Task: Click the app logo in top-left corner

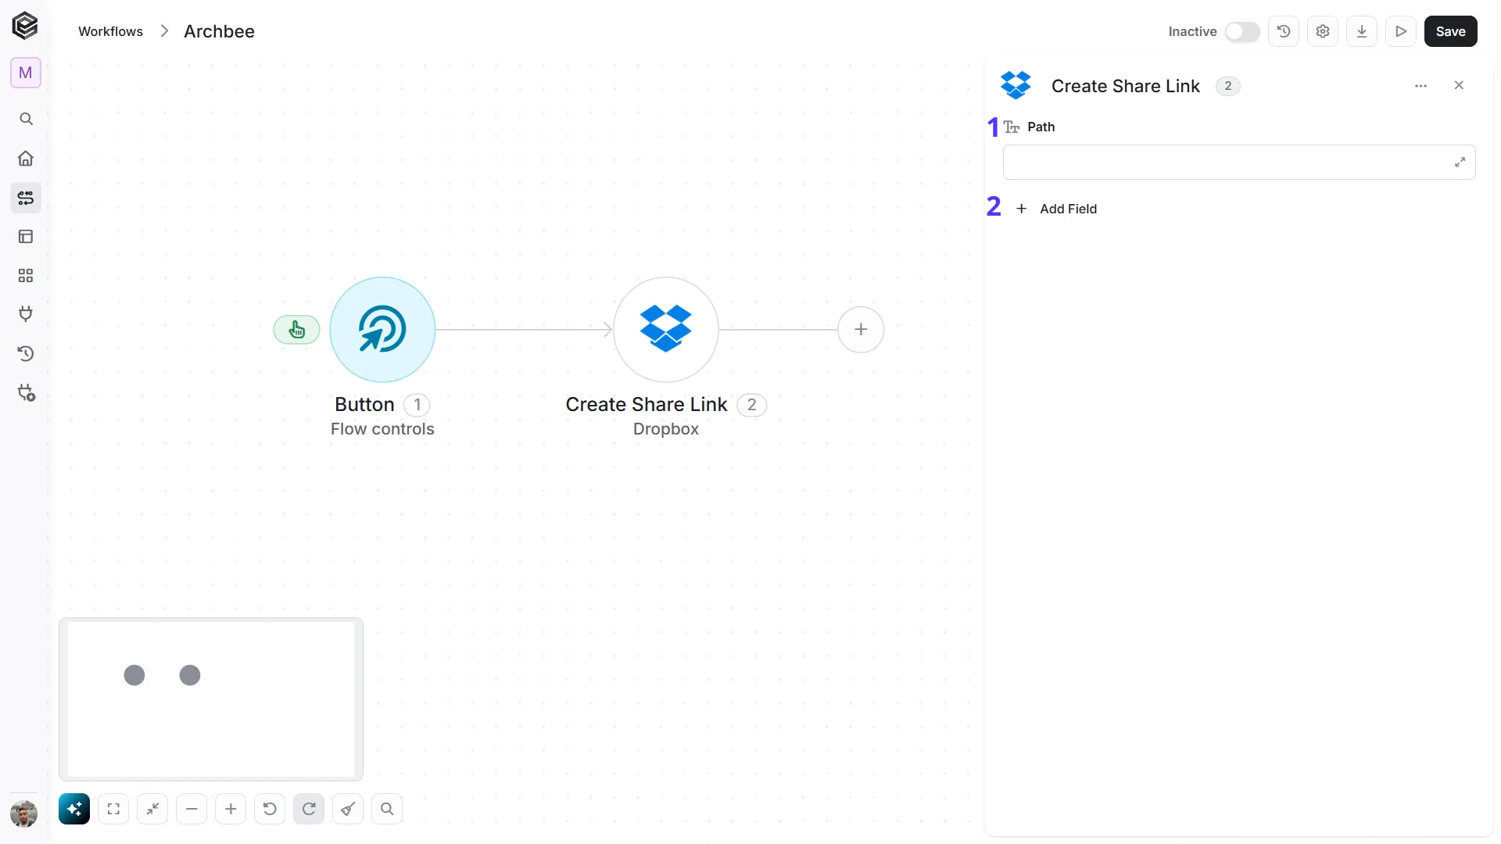Action: click(25, 26)
